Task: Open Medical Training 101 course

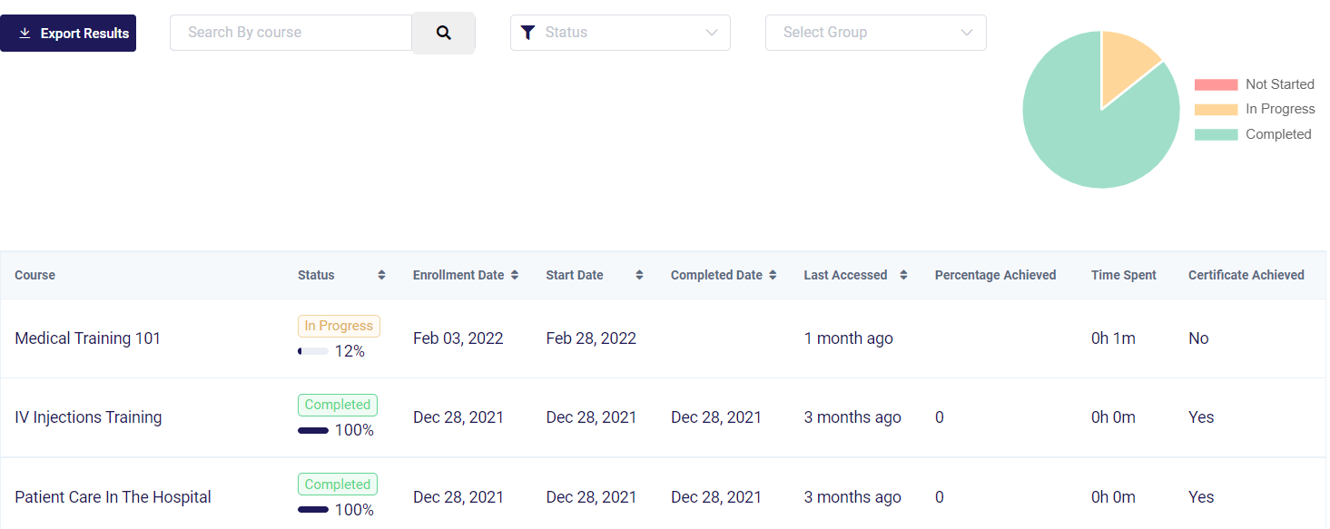Action: point(88,338)
